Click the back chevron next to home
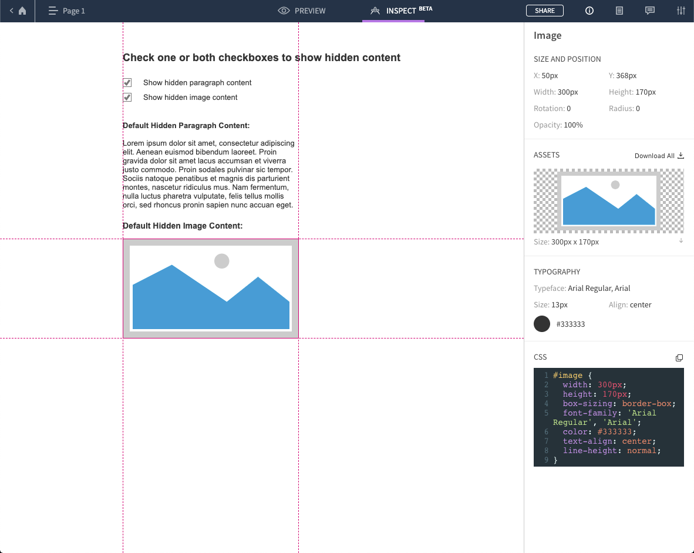 11,11
